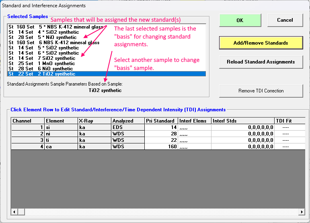Viewport: 310px width, 223px height.
Task: Open the ca element row assignments
Action: pyautogui.click(x=60, y=147)
